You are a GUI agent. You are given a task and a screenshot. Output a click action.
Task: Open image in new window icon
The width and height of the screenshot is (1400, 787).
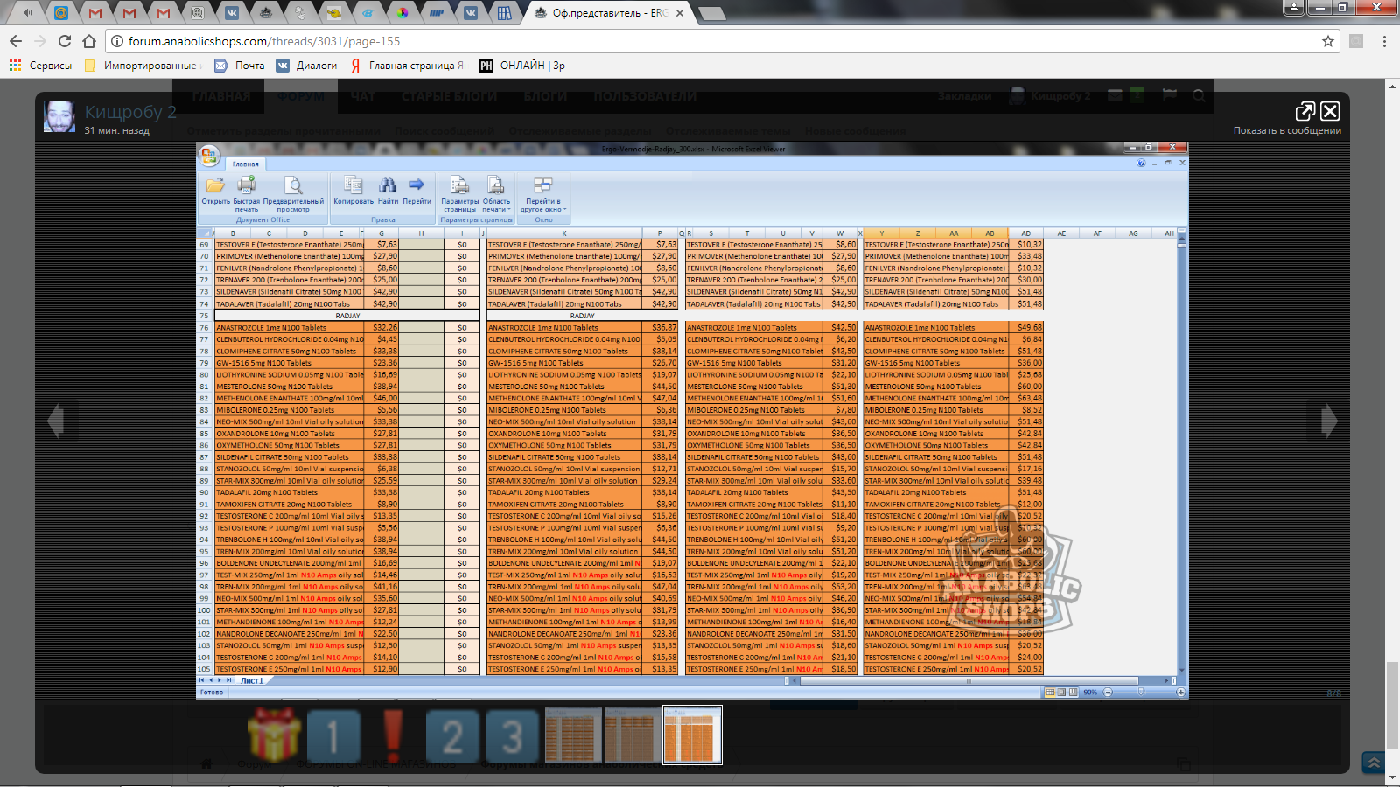1305,111
